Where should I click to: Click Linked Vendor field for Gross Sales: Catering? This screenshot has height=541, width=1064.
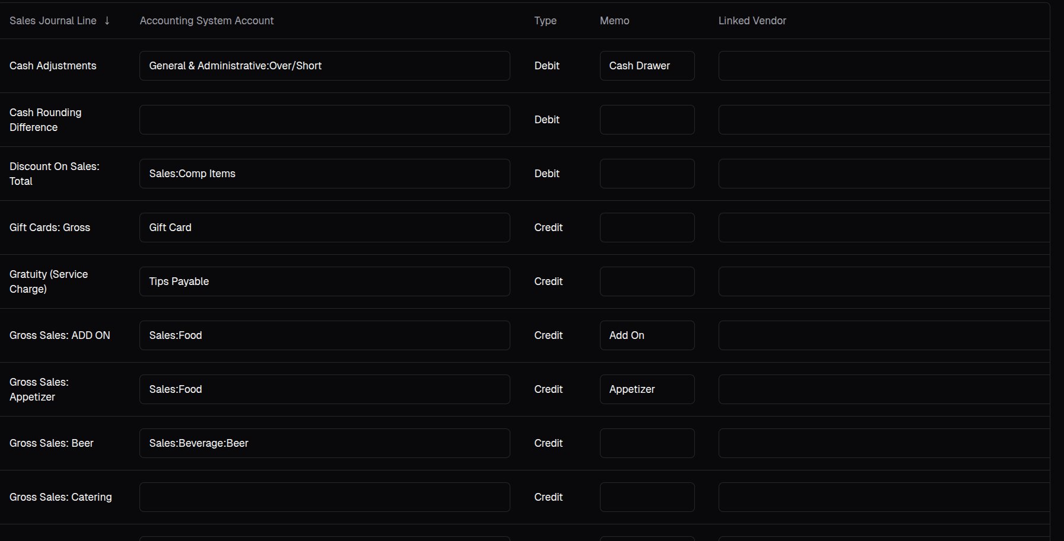pos(884,497)
